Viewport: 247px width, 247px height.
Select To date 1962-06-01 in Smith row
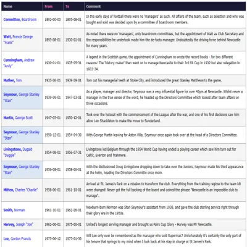click(x=73, y=210)
